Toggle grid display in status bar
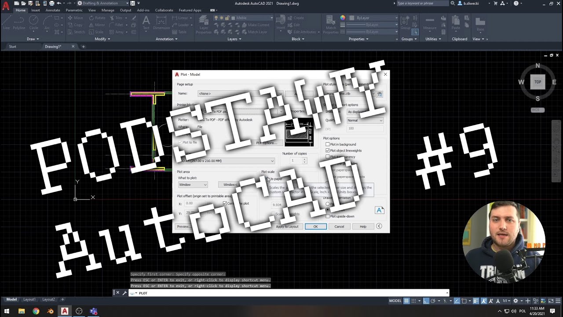 click(406, 301)
